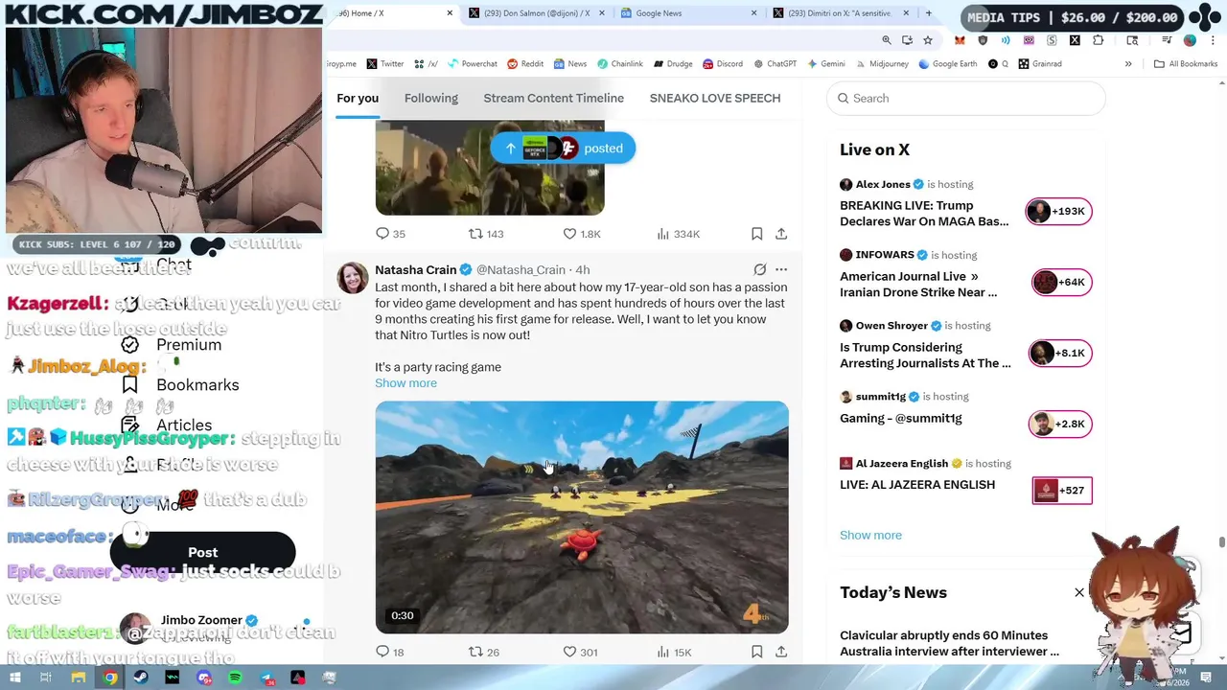Open the SNEAKO LOVE SPEECH tab
The height and width of the screenshot is (690, 1227).
click(715, 98)
